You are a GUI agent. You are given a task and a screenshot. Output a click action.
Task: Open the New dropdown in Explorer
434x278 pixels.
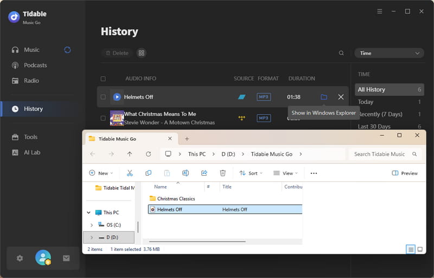(101, 173)
